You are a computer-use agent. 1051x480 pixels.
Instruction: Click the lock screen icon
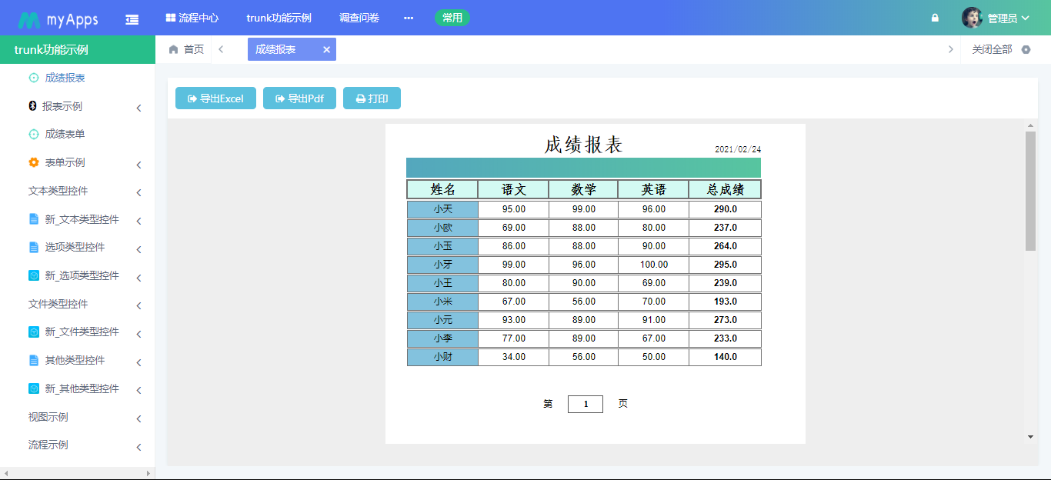coord(935,18)
